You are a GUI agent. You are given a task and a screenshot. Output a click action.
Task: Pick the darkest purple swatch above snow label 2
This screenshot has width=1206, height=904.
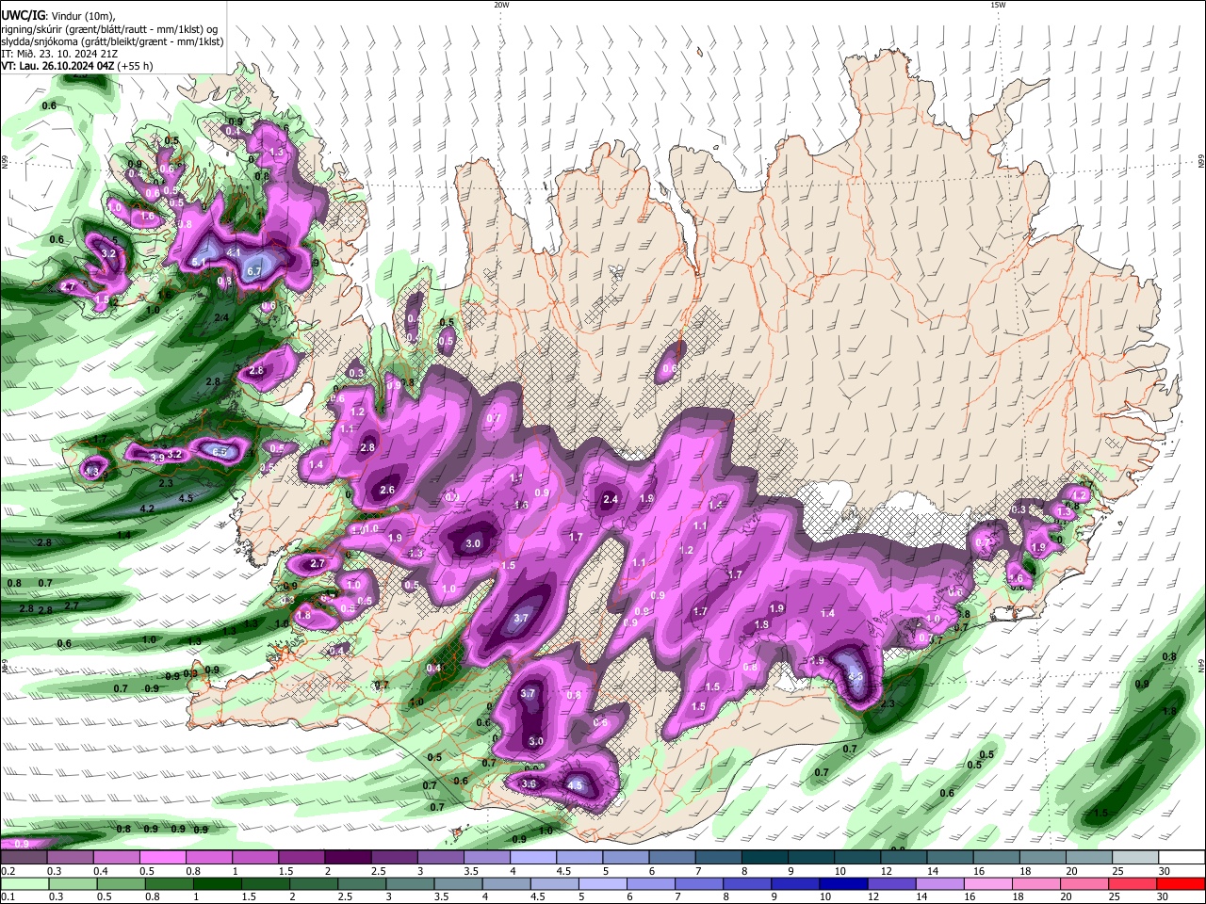[348, 858]
